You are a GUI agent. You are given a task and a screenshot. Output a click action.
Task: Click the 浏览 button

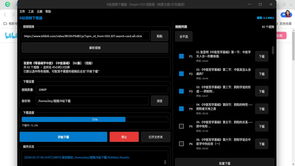[x=160, y=101]
